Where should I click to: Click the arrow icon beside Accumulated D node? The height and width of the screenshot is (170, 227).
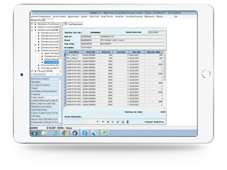39,68
